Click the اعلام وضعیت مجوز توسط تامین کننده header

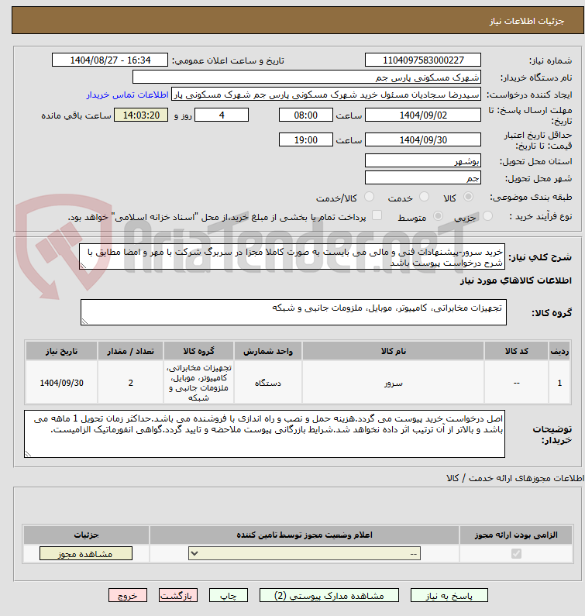click(x=305, y=535)
